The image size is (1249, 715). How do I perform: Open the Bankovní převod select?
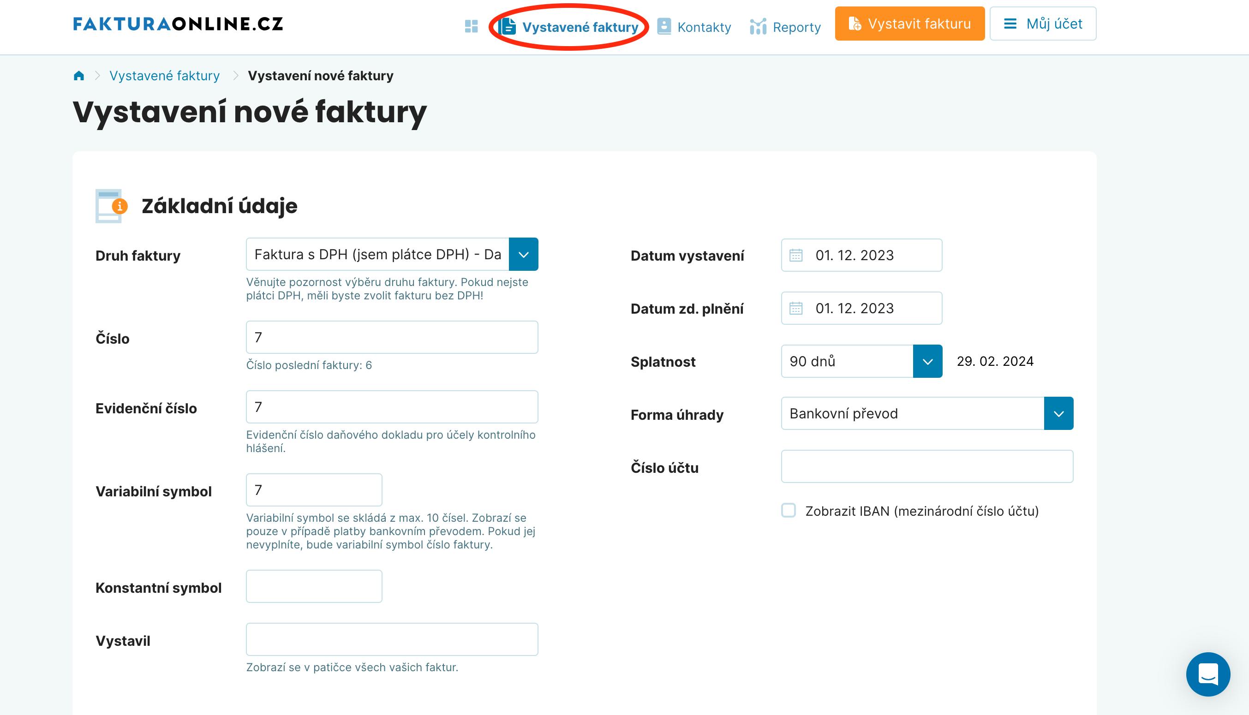(x=927, y=413)
